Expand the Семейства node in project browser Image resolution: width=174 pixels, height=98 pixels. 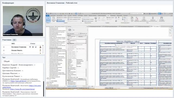tap(47, 82)
